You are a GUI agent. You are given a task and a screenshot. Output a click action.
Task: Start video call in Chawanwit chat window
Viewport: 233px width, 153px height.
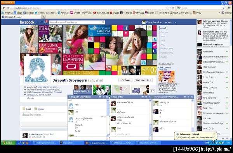[185, 97]
